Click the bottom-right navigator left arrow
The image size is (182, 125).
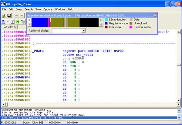101,24
